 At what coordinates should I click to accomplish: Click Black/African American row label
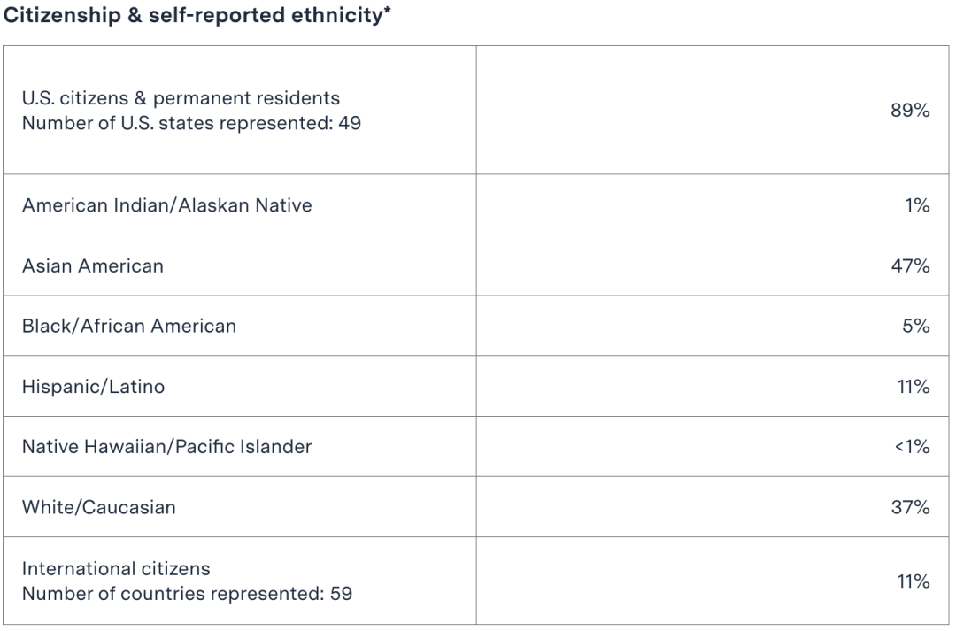coord(129,326)
